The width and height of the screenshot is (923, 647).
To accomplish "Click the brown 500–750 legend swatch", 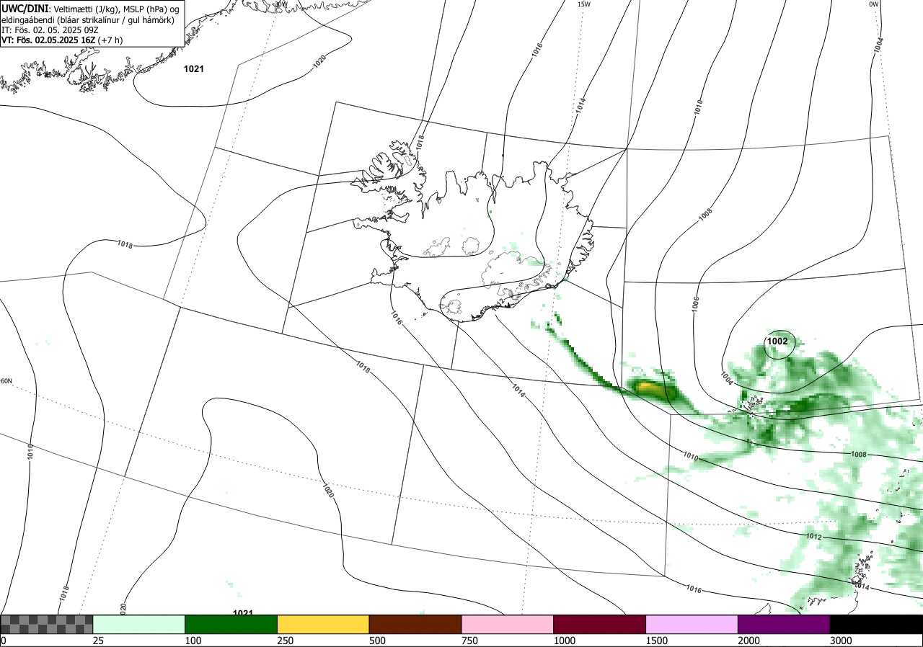I will pos(415,624).
